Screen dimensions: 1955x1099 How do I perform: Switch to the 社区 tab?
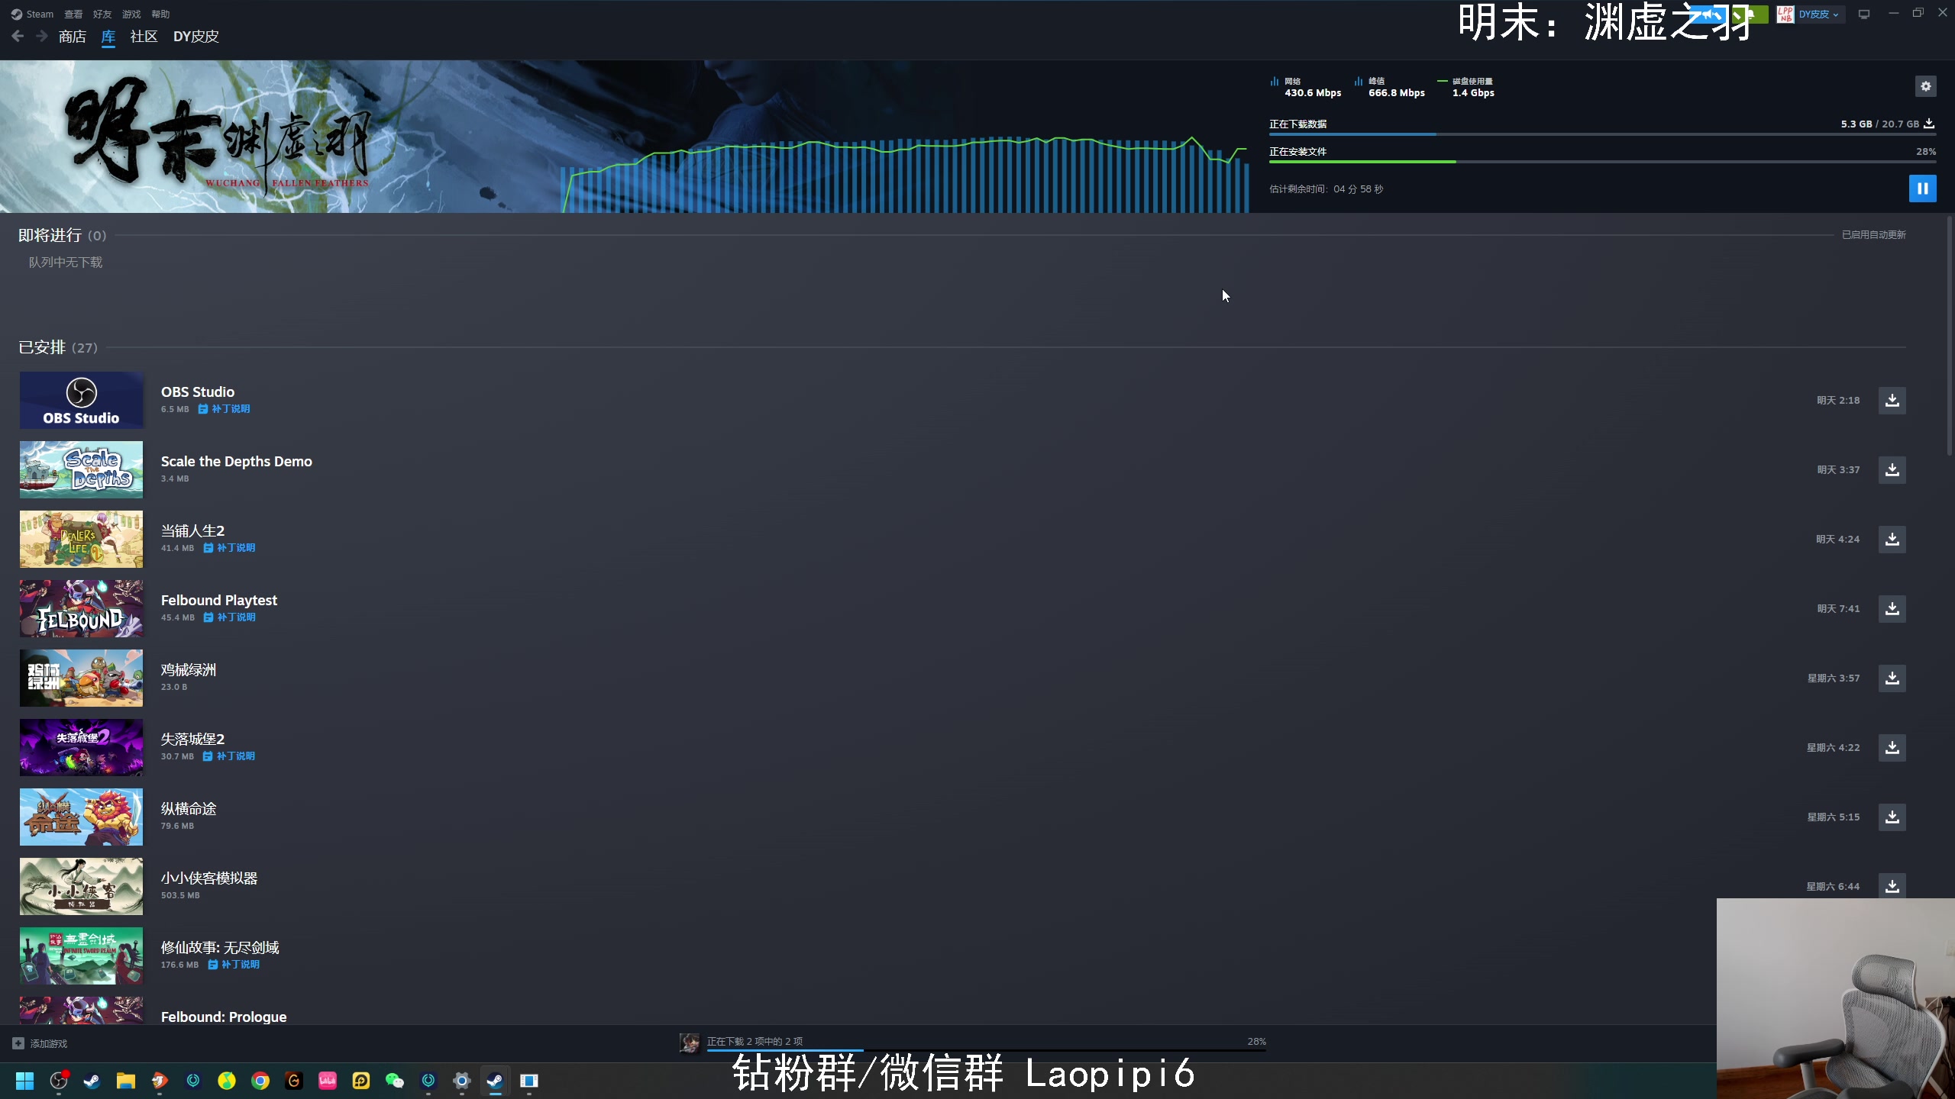[x=144, y=36]
